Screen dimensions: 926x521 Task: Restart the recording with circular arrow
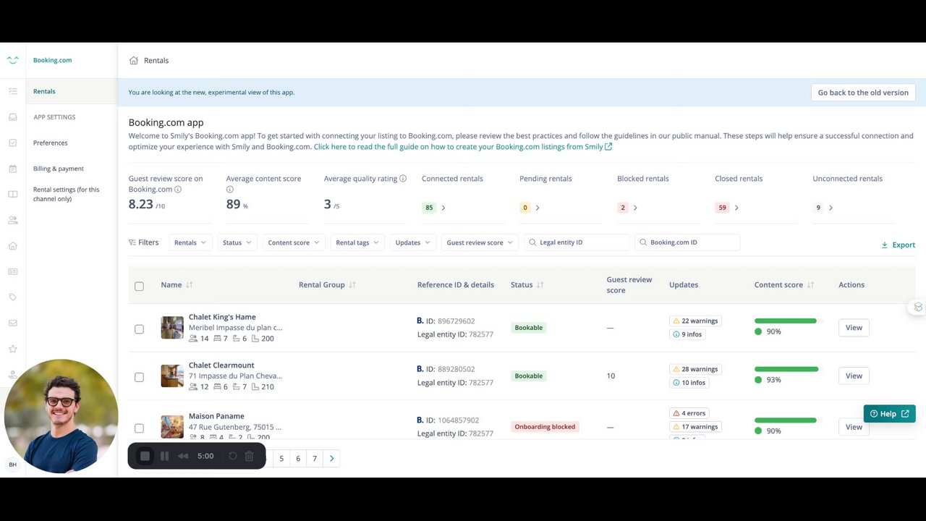point(232,456)
